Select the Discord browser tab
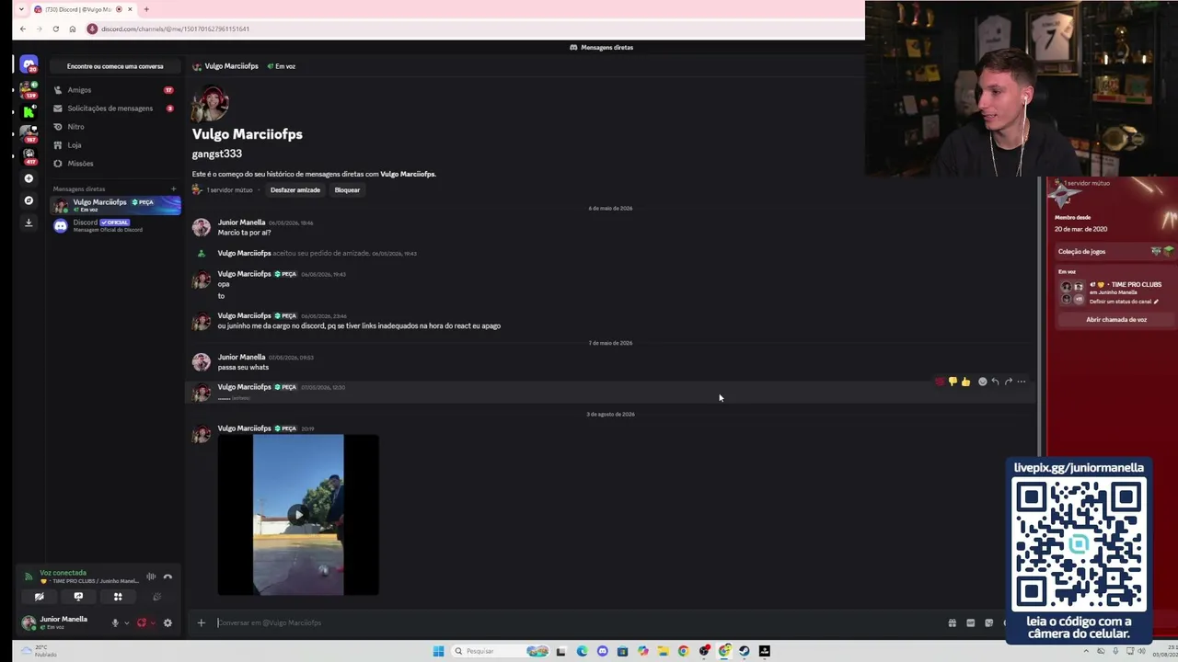The height and width of the screenshot is (662, 1178). pos(84,9)
